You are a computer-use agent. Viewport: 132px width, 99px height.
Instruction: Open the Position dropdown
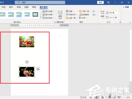(70, 11)
